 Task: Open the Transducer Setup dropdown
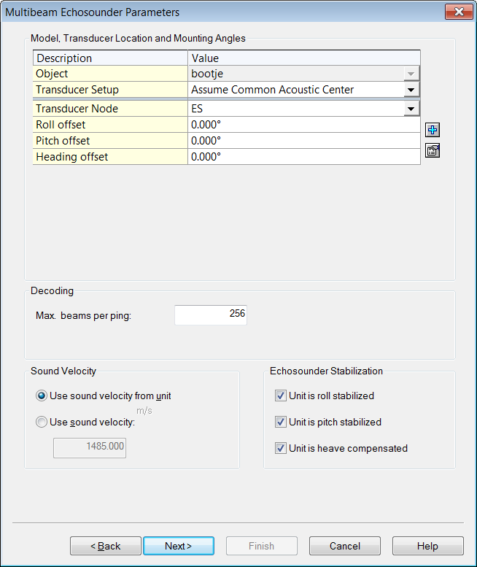pyautogui.click(x=411, y=90)
